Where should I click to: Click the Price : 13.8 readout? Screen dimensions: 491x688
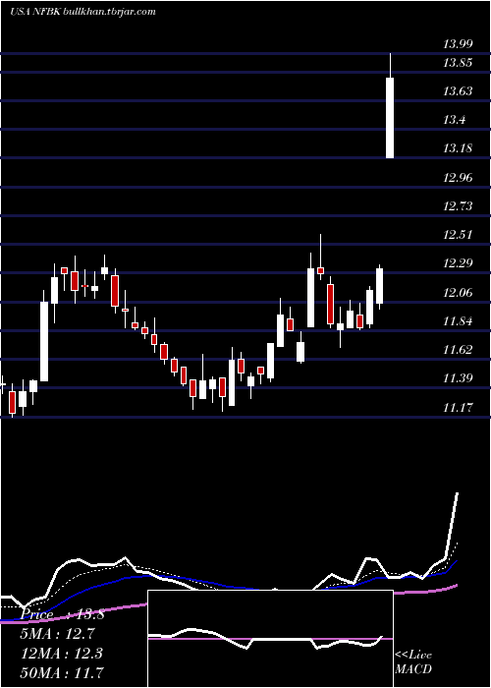point(63,614)
